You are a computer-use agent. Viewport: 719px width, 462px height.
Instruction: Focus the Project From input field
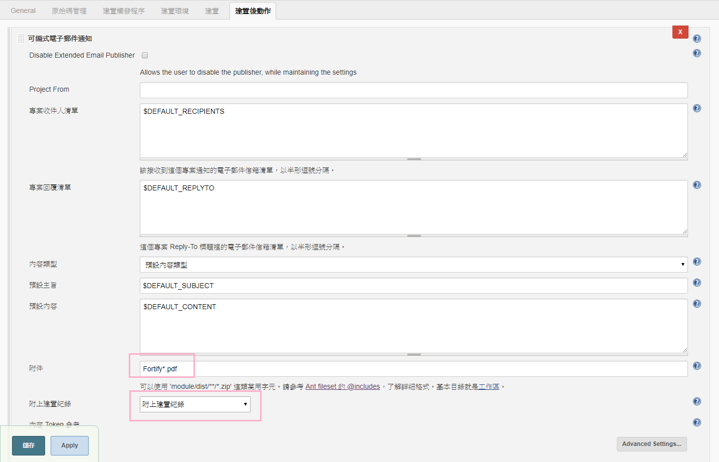(x=413, y=90)
